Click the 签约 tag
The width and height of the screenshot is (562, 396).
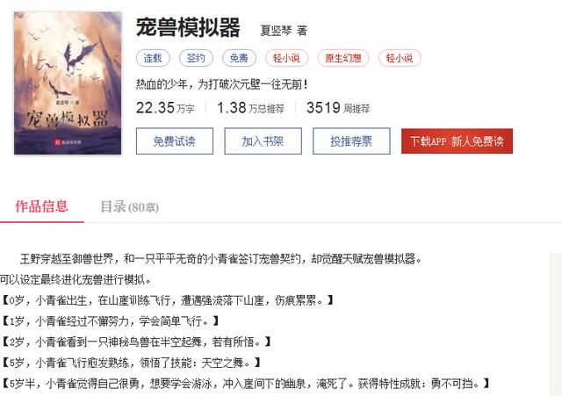coord(196,58)
